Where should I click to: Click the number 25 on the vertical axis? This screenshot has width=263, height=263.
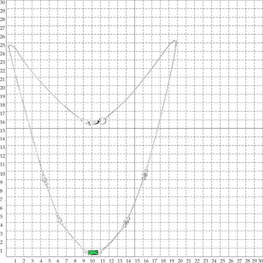click(2, 45)
